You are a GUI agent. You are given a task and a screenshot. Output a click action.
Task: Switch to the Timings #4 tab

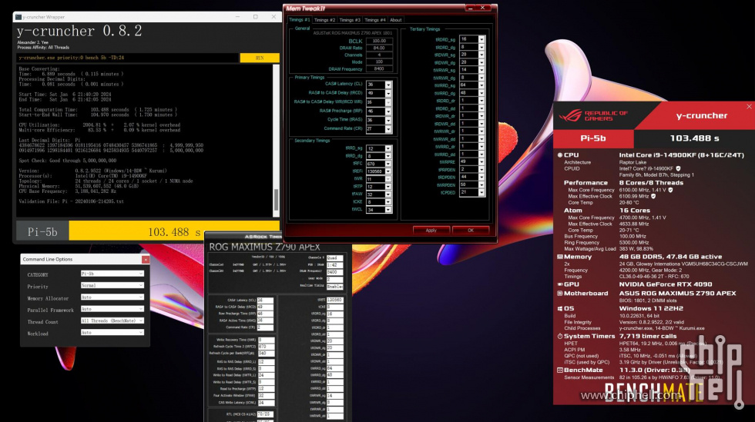point(375,20)
